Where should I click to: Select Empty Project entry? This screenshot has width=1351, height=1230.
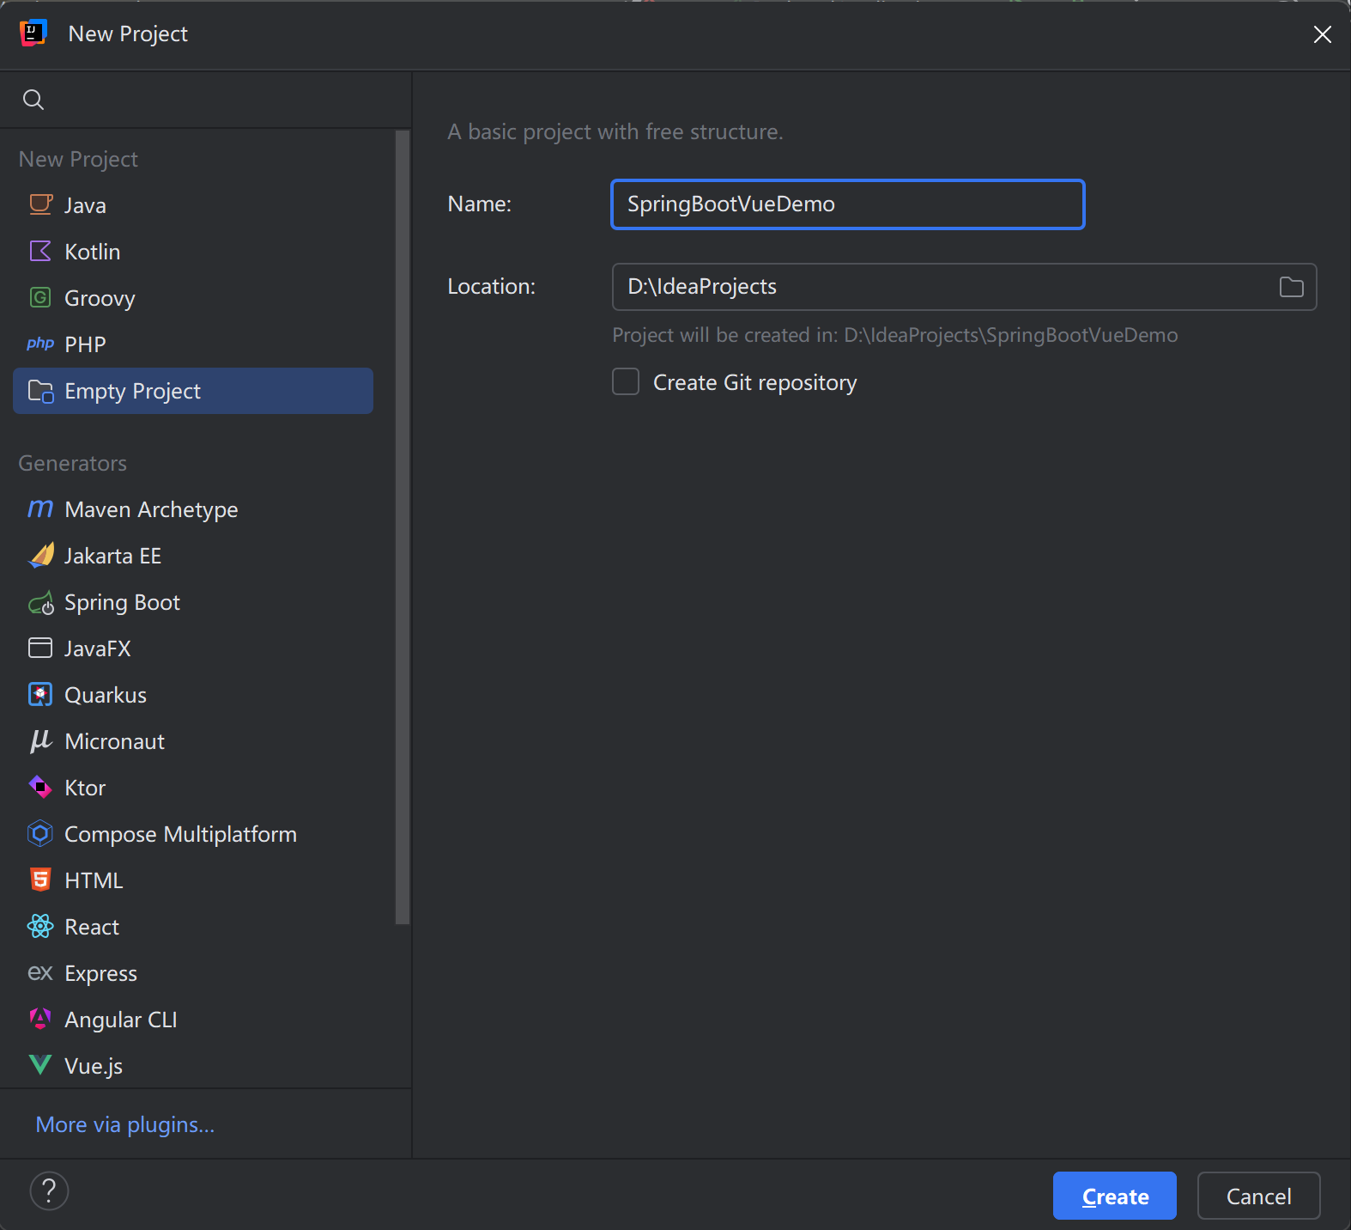193,391
